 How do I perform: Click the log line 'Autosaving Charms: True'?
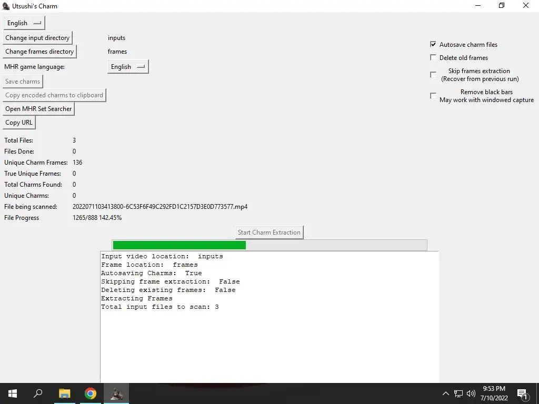point(152,273)
